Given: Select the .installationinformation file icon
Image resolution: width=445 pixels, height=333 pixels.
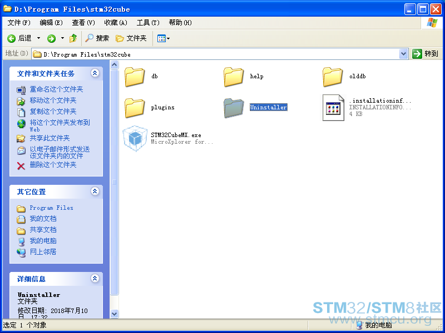Looking at the screenshot, I should (333, 108).
